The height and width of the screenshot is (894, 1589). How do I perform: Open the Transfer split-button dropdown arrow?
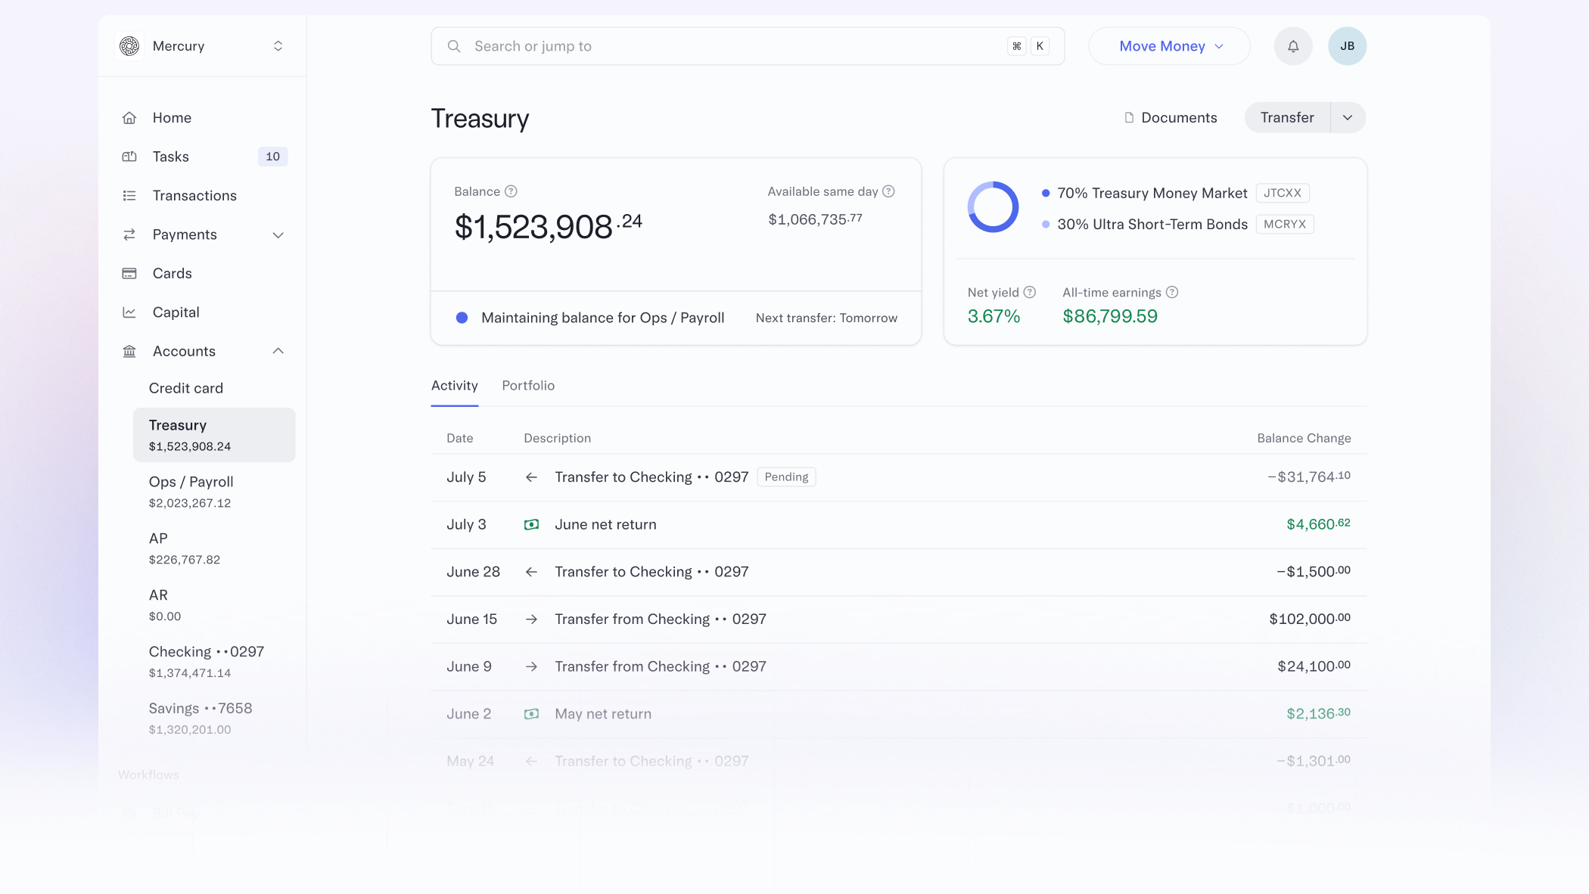pos(1348,118)
